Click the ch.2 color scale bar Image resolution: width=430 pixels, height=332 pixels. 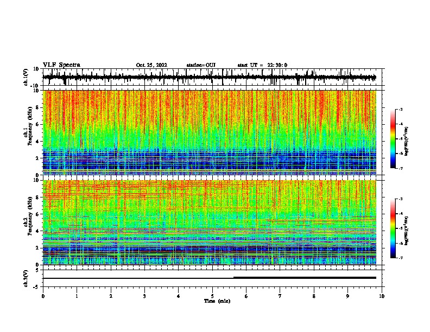coord(393,228)
